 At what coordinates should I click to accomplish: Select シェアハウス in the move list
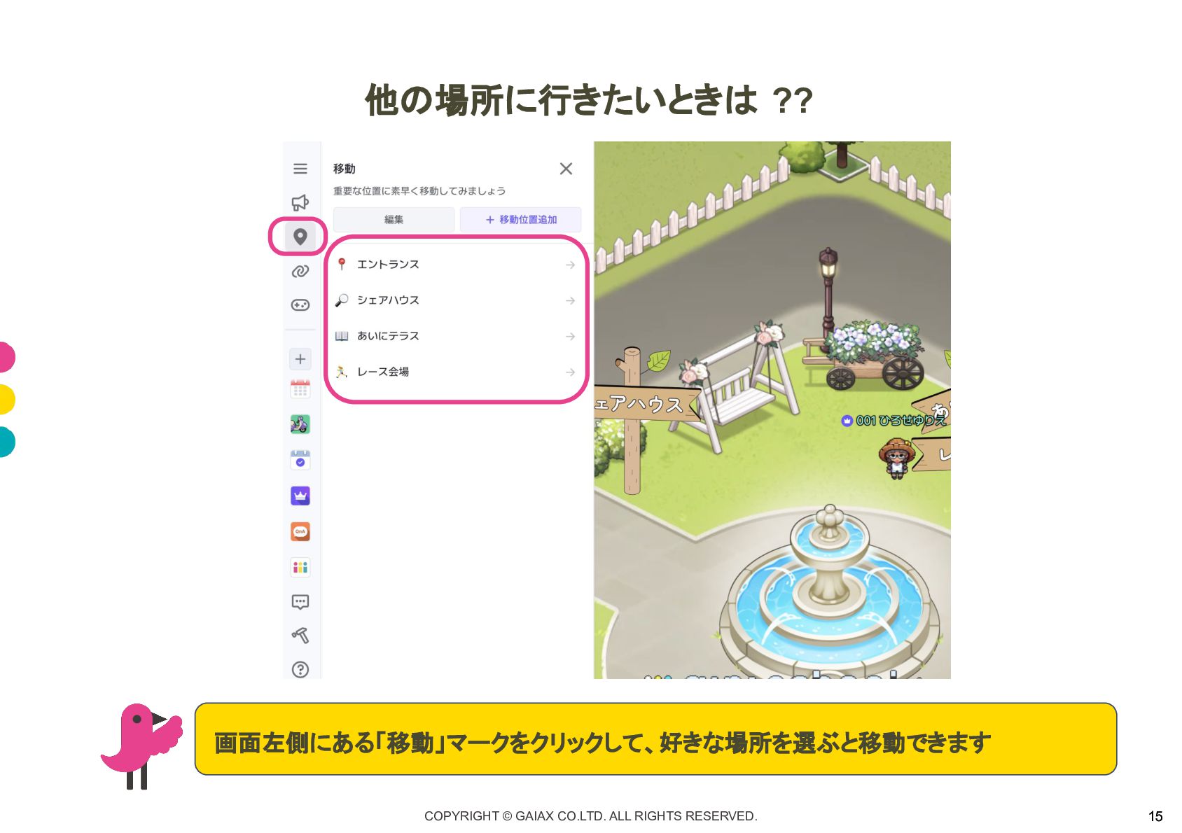456,300
